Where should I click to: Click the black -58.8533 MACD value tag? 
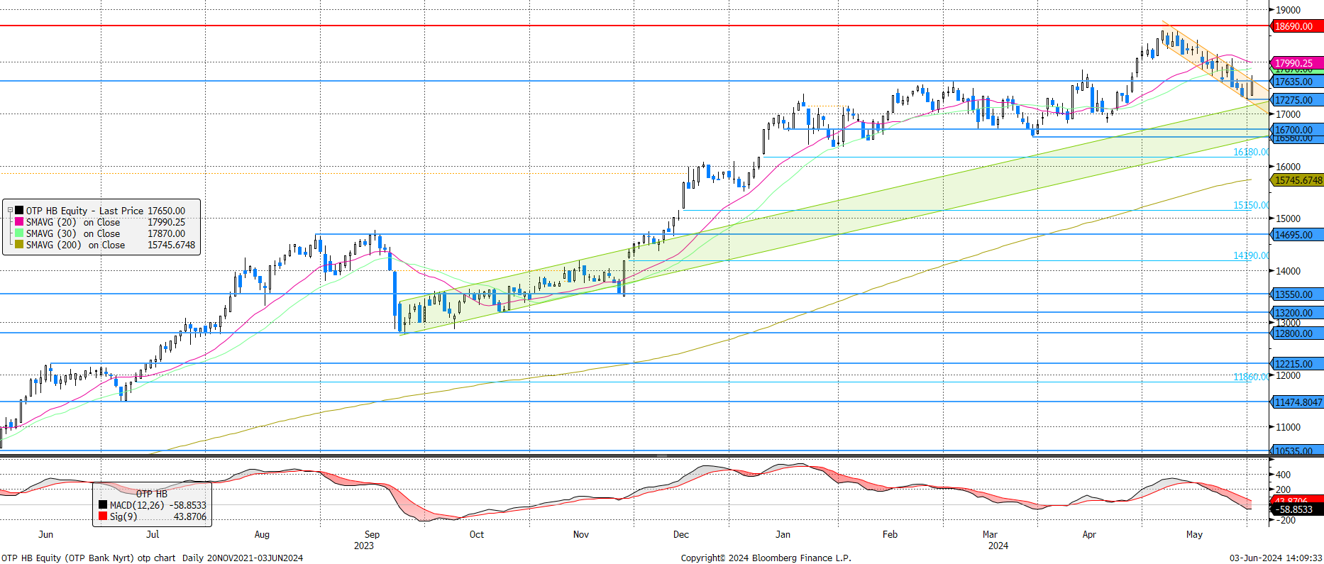point(1298,509)
